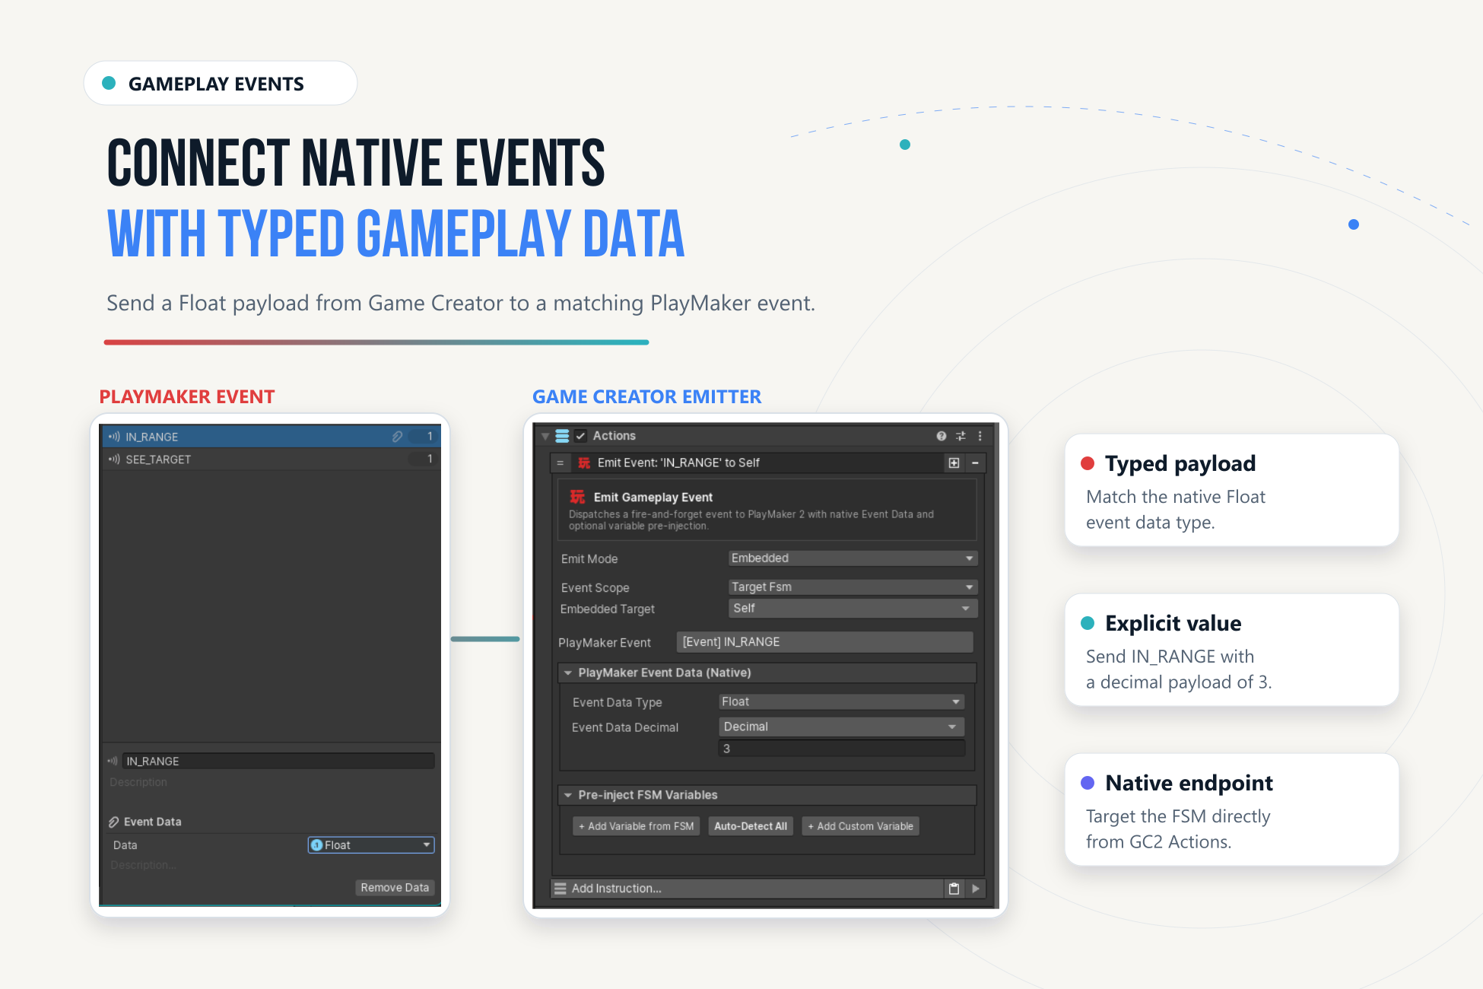Image resolution: width=1483 pixels, height=989 pixels.
Task: Click the Add Variable from FSM button
Action: [637, 826]
